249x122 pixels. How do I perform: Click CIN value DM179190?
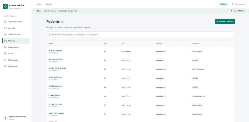pyautogui.click(x=126, y=70)
